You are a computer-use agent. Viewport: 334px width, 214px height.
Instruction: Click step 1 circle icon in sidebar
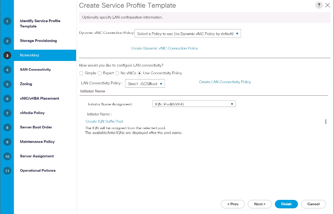[7, 21]
